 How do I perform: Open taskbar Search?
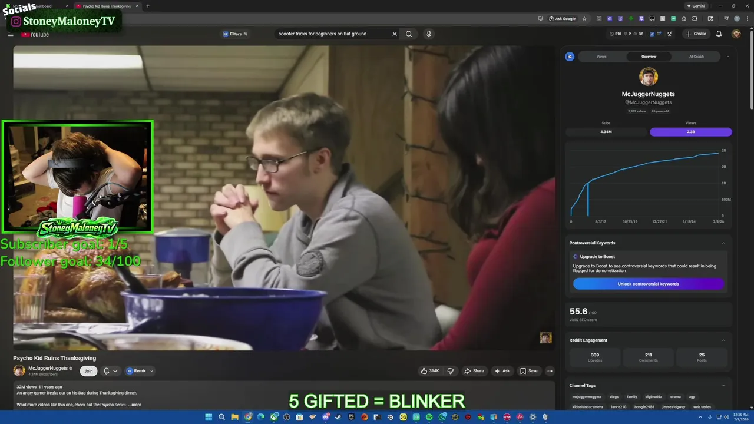point(221,417)
